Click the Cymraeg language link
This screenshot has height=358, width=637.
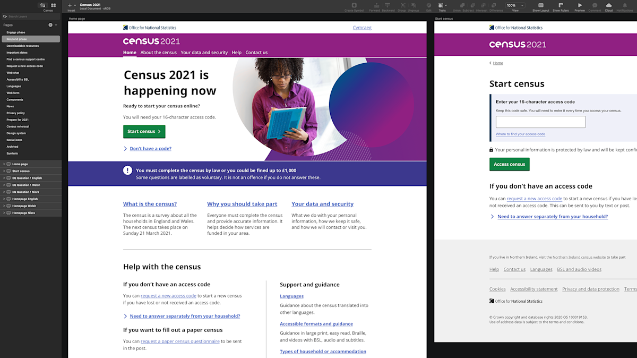362,28
